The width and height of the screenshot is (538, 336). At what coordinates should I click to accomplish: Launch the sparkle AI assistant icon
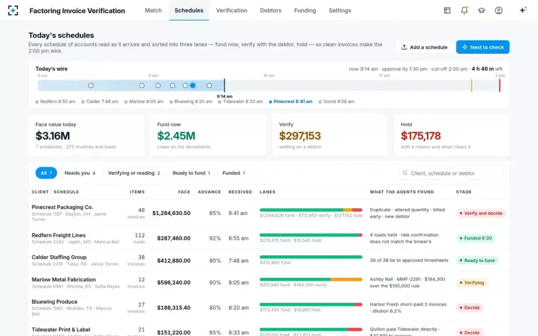(x=523, y=10)
